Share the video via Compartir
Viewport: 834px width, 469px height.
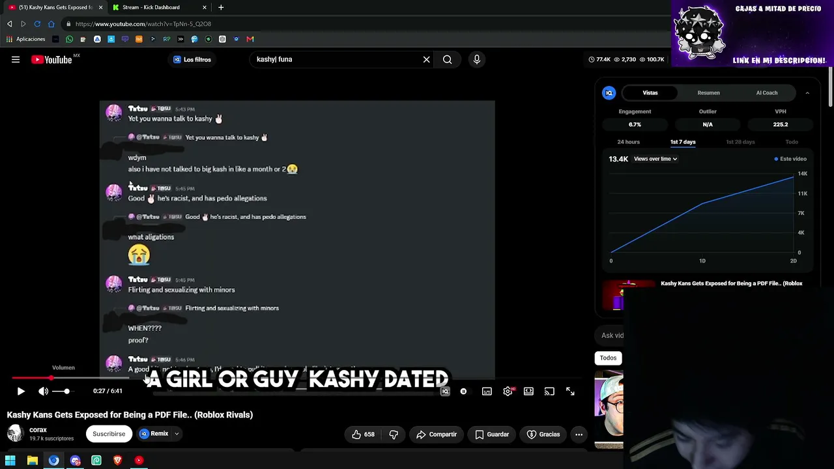tap(436, 434)
